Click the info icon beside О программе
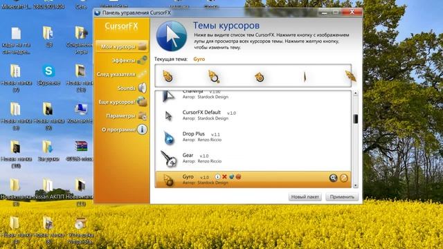This screenshot has height=249, width=443. (x=142, y=129)
